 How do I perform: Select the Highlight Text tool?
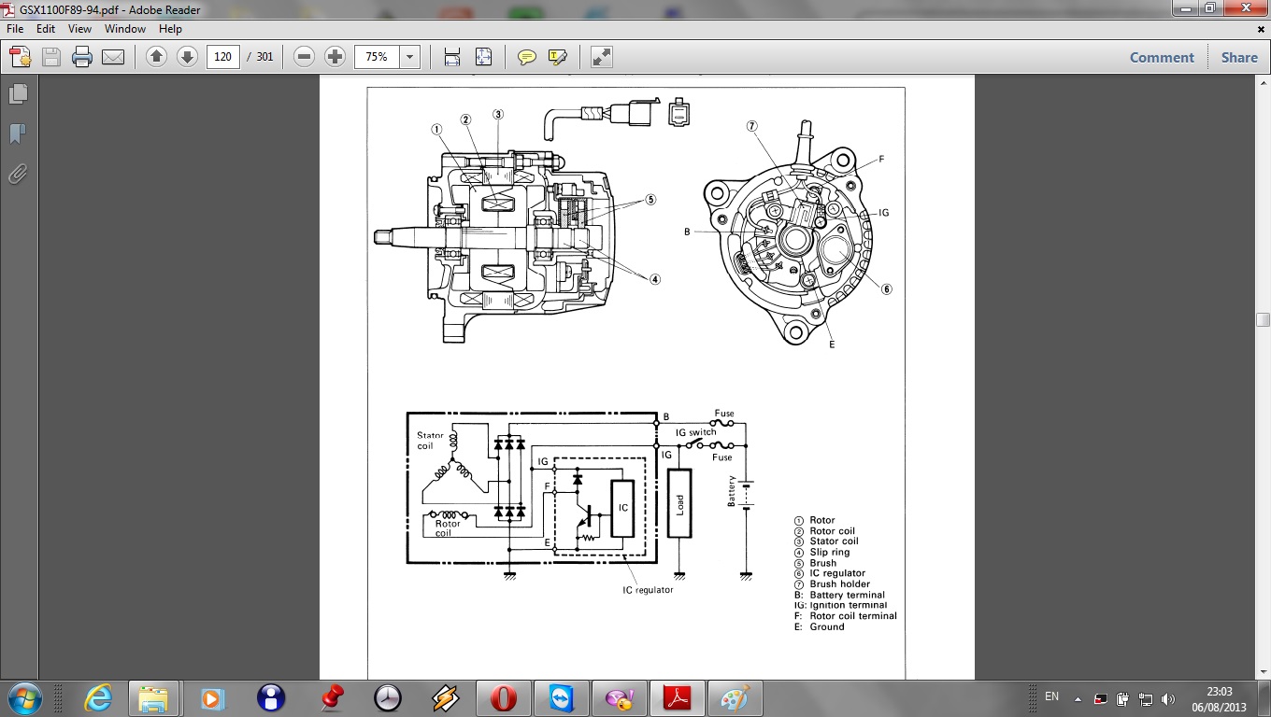point(558,57)
